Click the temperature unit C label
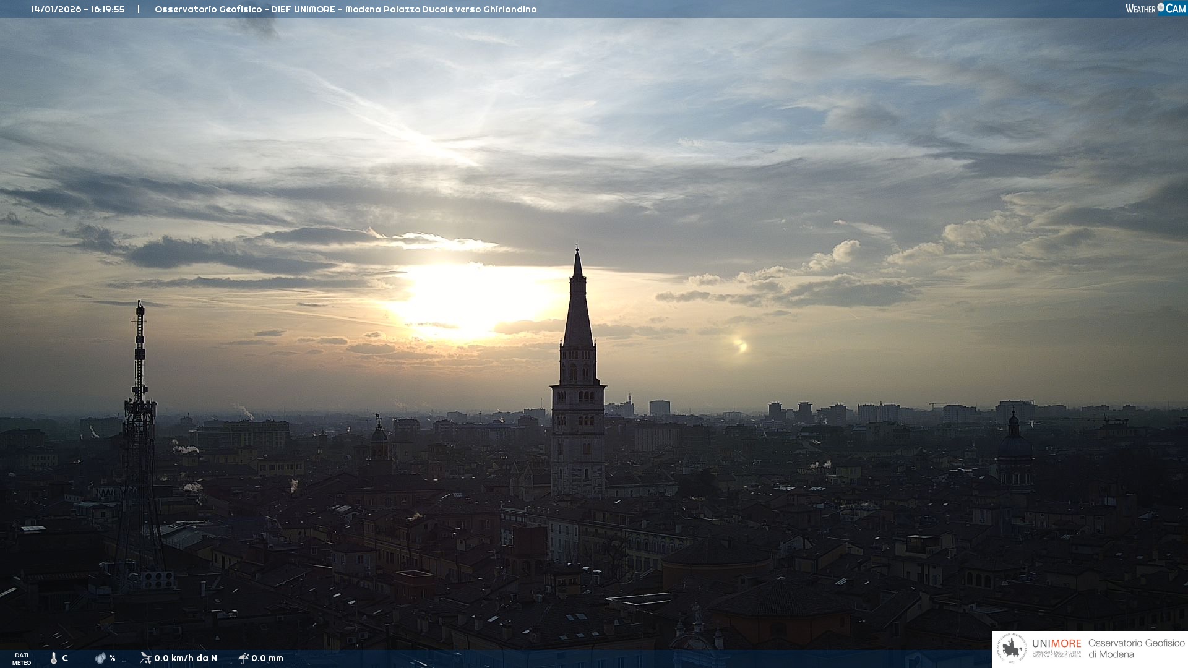Image resolution: width=1188 pixels, height=668 pixels. 65,658
